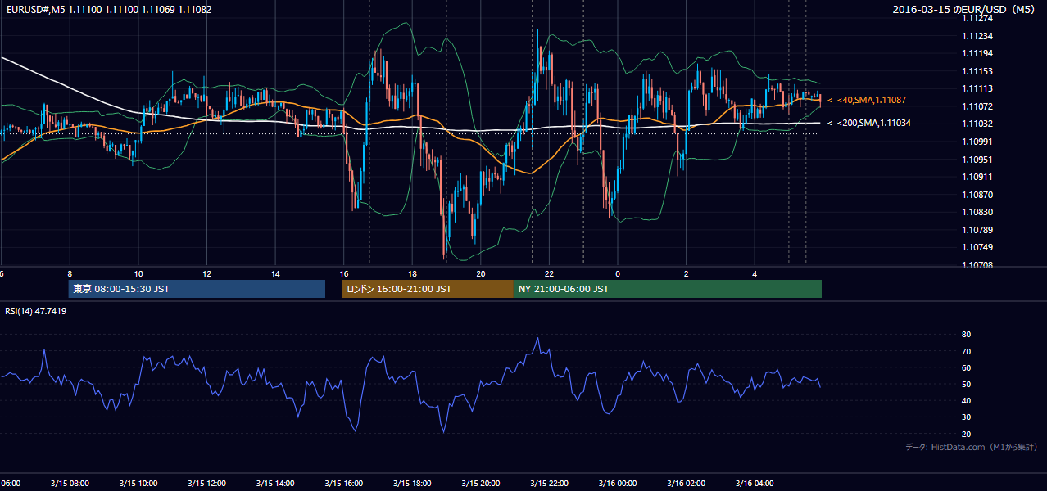Click hour label 20 under price chart

[x=480, y=273]
